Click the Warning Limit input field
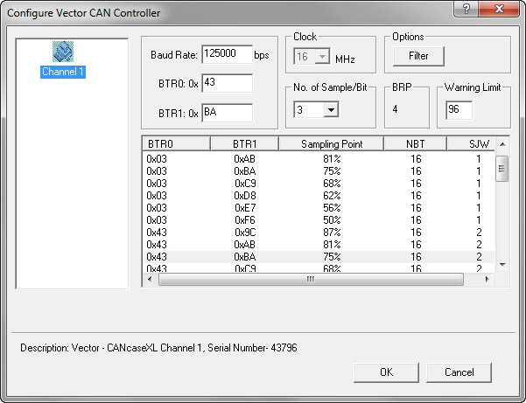The image size is (526, 403). [459, 110]
